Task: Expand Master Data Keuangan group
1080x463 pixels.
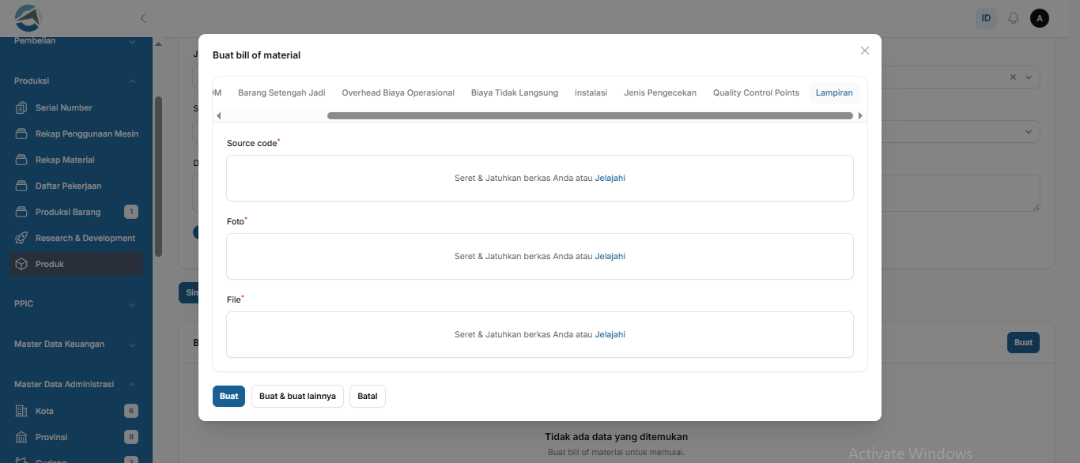Action: tap(76, 344)
